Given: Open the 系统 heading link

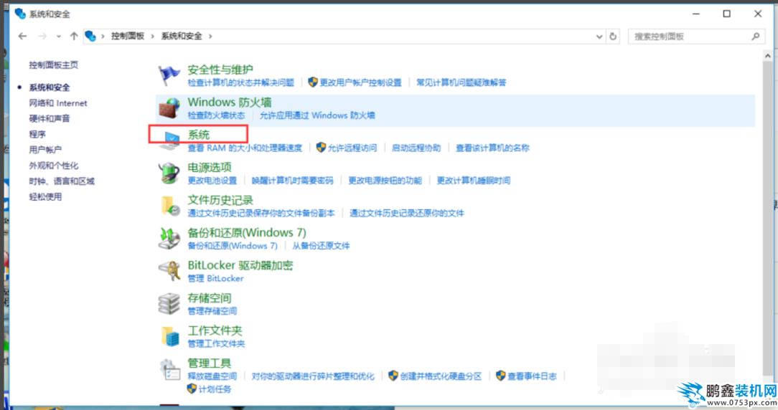Looking at the screenshot, I should 199,135.
